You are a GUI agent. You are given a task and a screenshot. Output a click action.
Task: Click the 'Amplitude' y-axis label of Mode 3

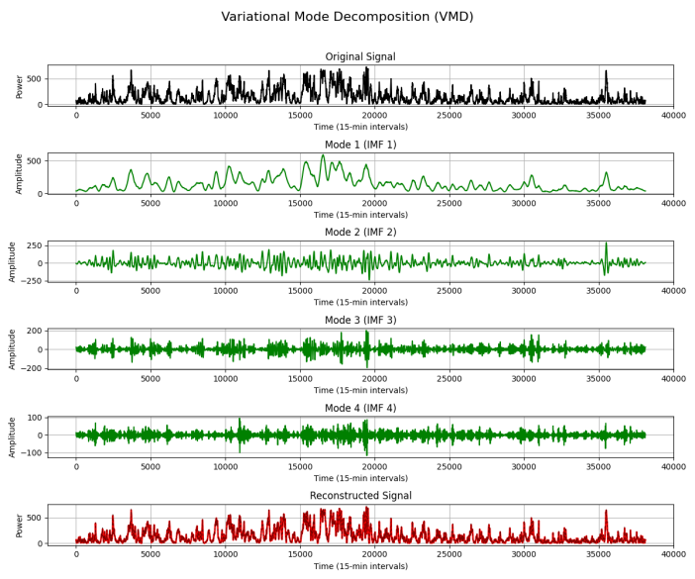click(12, 349)
